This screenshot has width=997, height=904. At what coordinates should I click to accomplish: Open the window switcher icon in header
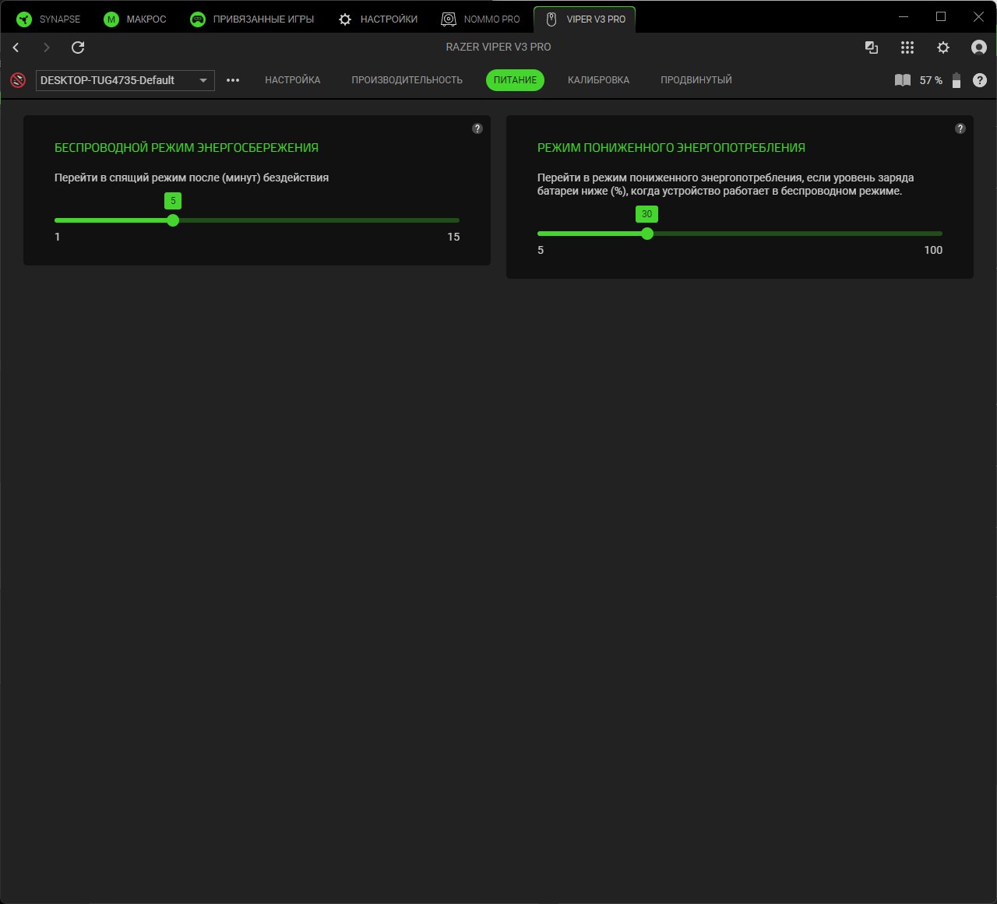pos(872,47)
